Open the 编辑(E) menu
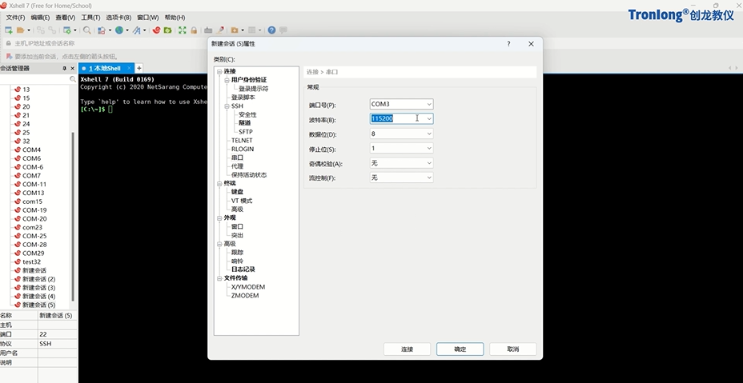 point(40,18)
